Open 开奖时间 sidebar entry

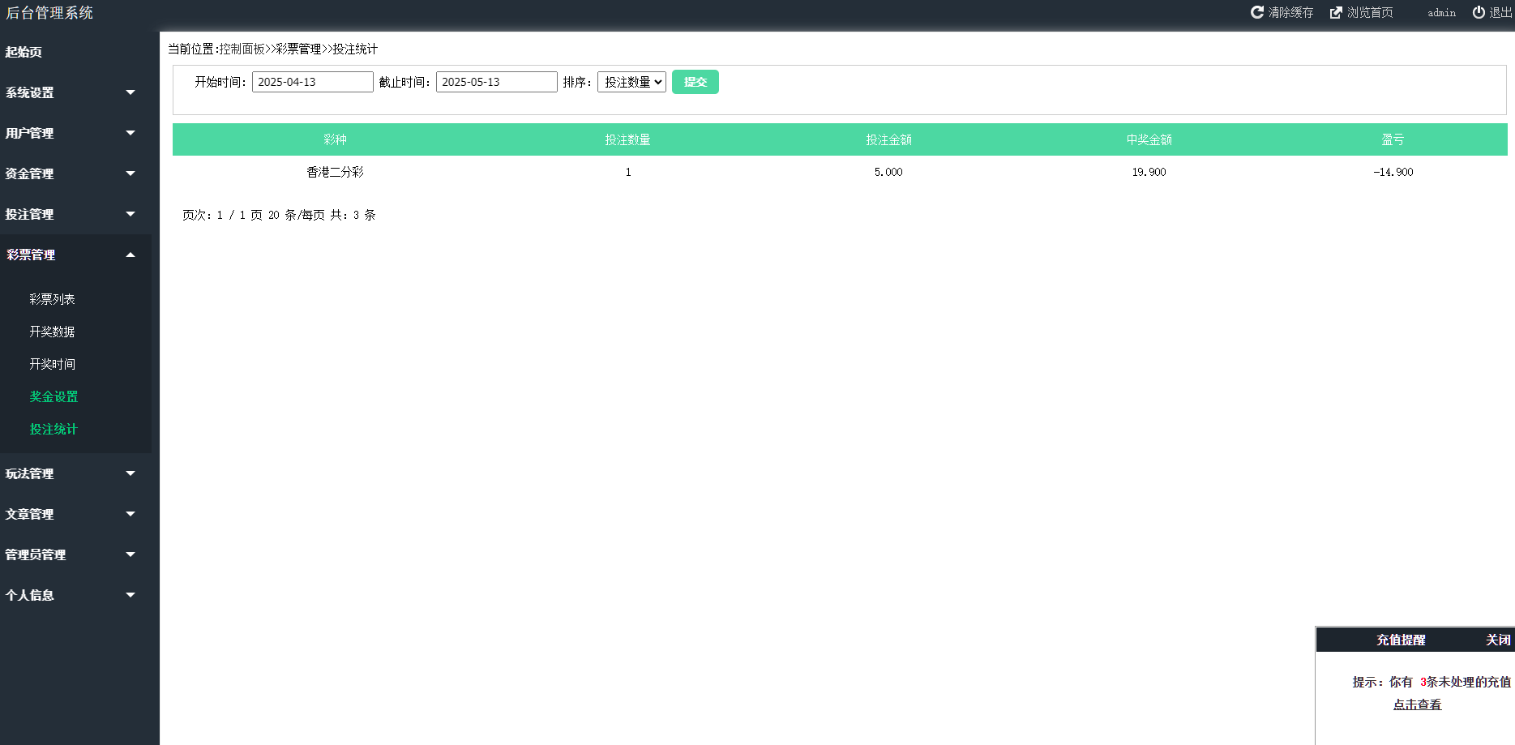(x=52, y=364)
